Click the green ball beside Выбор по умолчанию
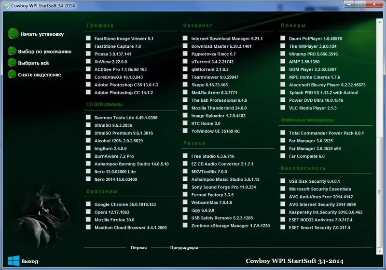The image size is (386, 270). pos(12,51)
